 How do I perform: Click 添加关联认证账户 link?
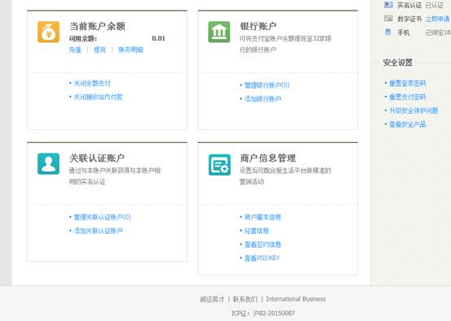pos(98,231)
